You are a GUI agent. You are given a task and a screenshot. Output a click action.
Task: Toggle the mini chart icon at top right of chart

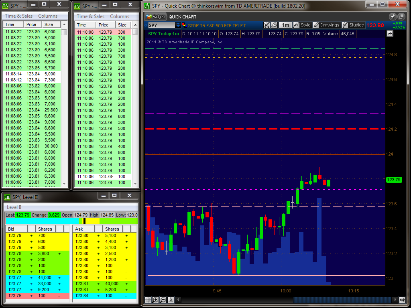[390, 34]
